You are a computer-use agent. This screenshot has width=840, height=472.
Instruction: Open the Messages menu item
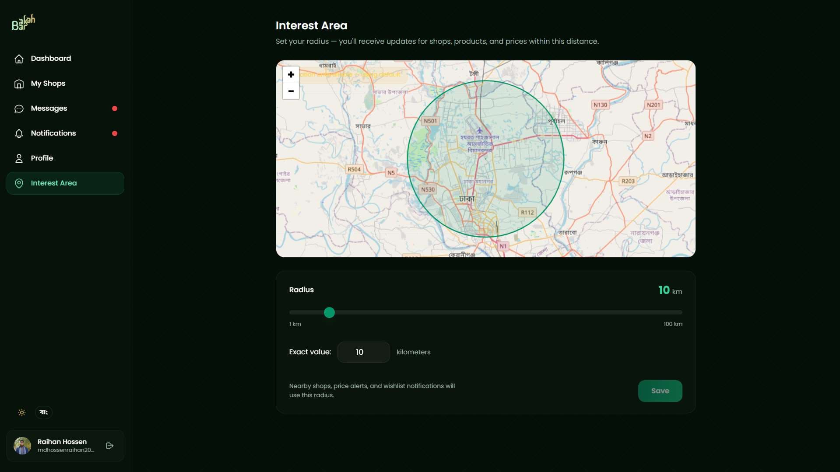49,108
